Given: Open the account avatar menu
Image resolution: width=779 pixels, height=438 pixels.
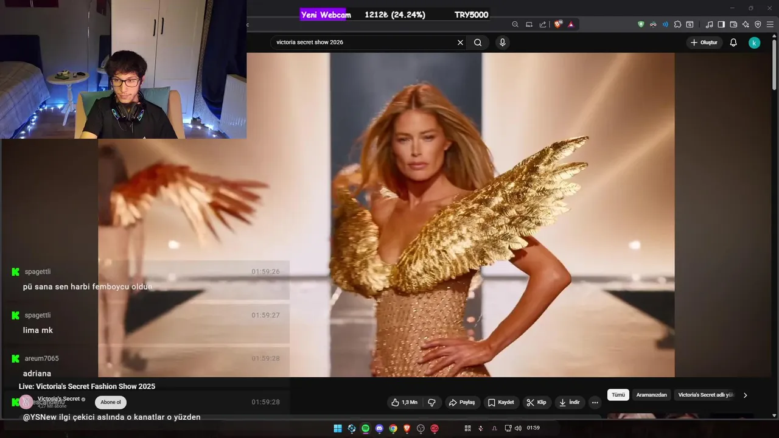Looking at the screenshot, I should (x=754, y=43).
